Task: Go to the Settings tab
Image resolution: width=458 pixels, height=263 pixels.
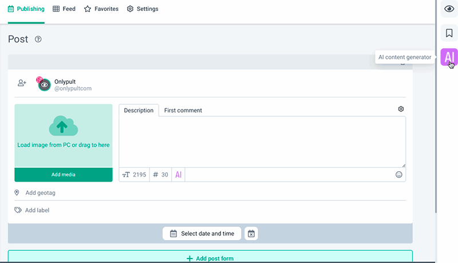Action: 143,9
